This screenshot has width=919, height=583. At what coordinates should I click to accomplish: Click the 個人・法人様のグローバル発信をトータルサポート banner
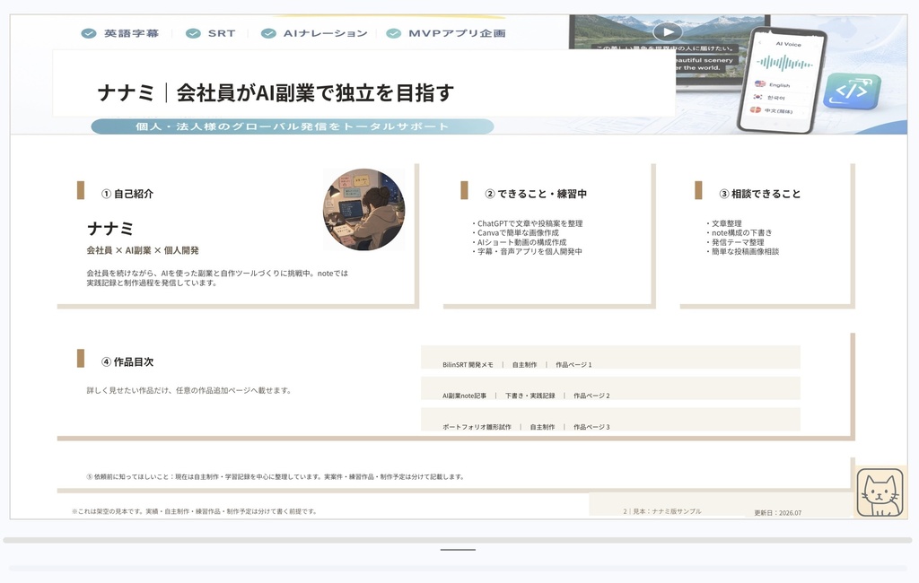coord(293,126)
